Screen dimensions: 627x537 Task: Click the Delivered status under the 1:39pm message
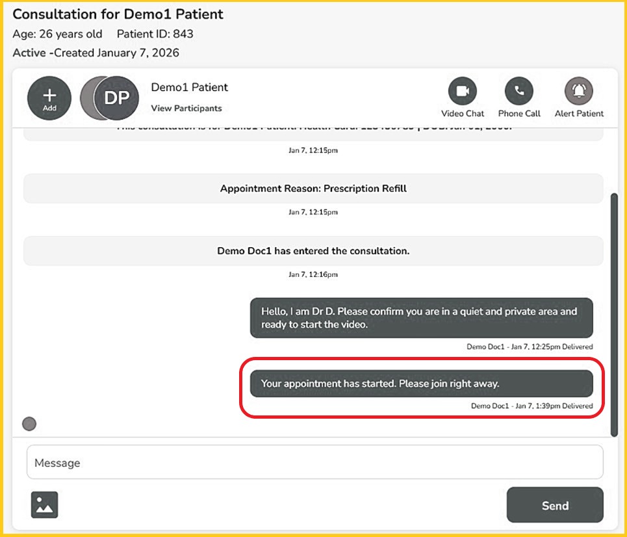coord(577,406)
